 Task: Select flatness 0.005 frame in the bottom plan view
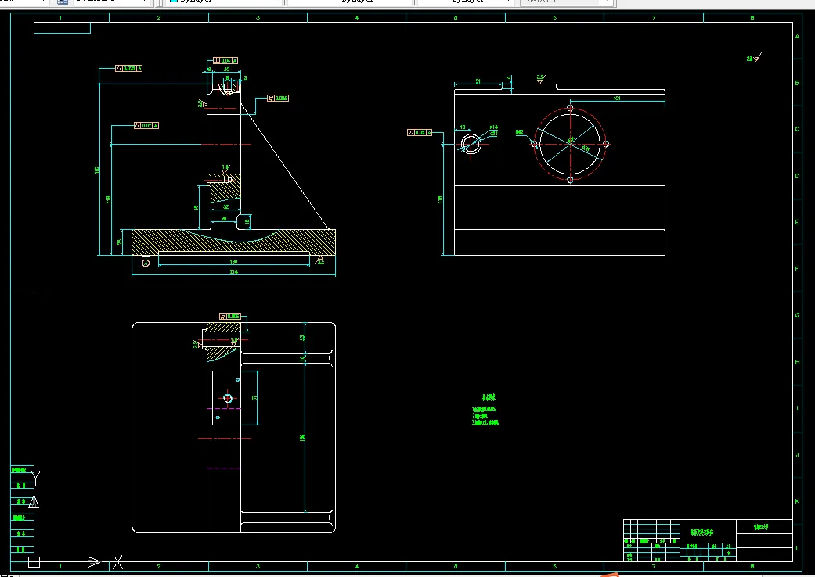[x=229, y=316]
